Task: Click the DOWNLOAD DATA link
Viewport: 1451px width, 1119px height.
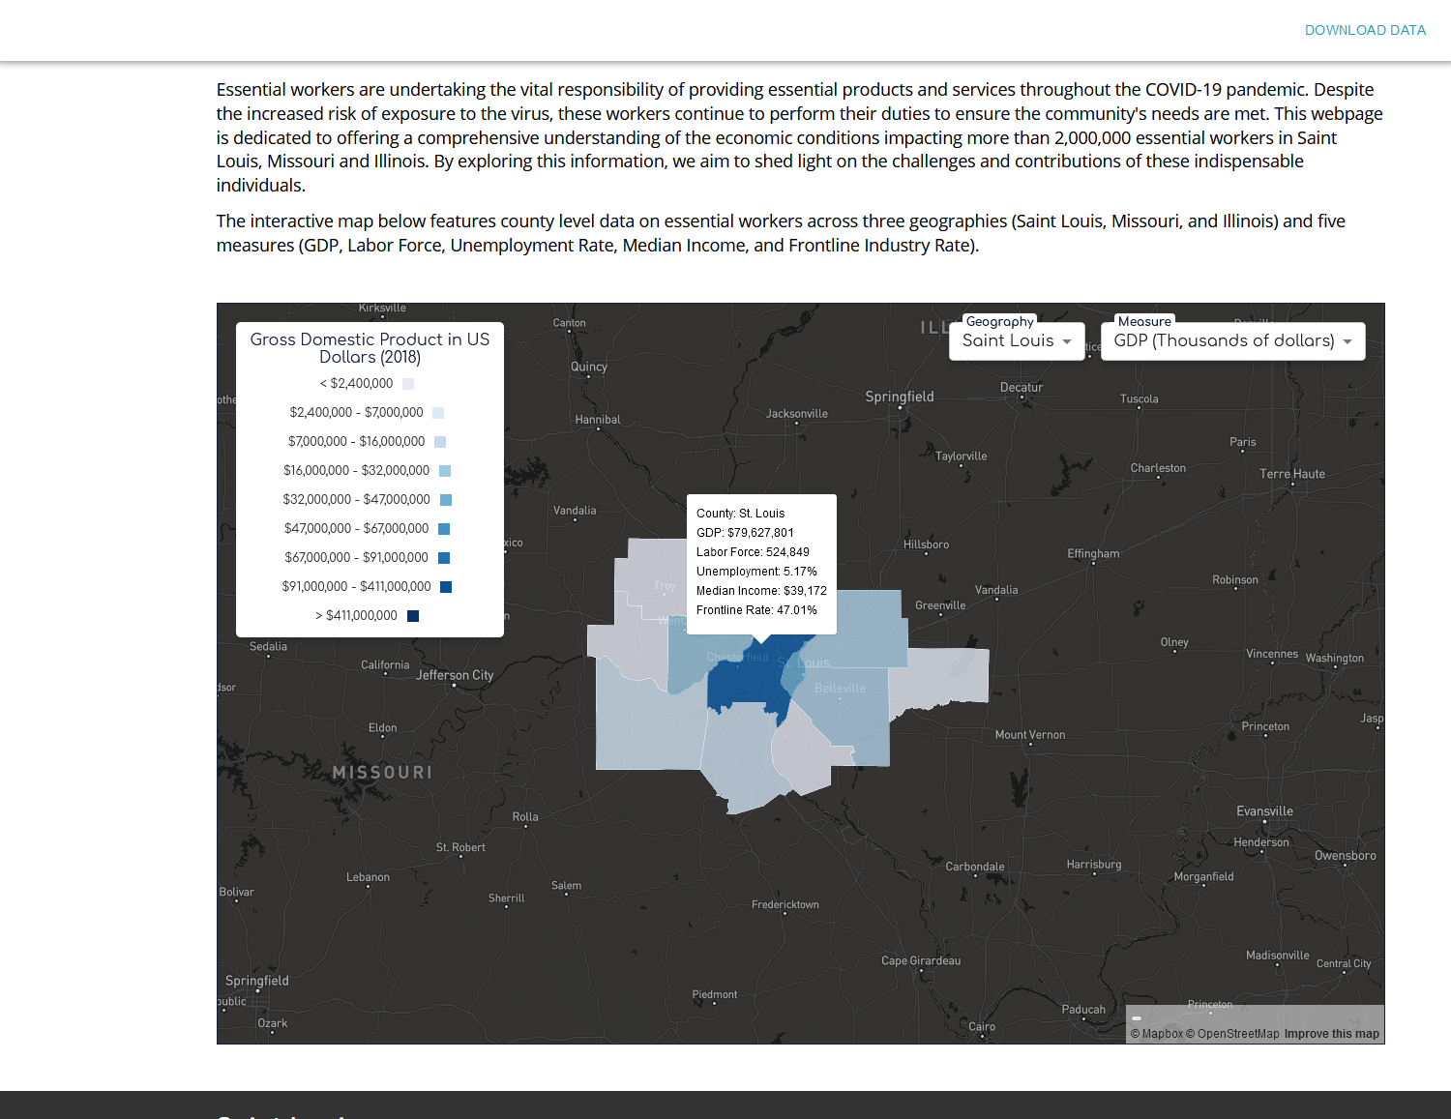Action: [x=1365, y=30]
